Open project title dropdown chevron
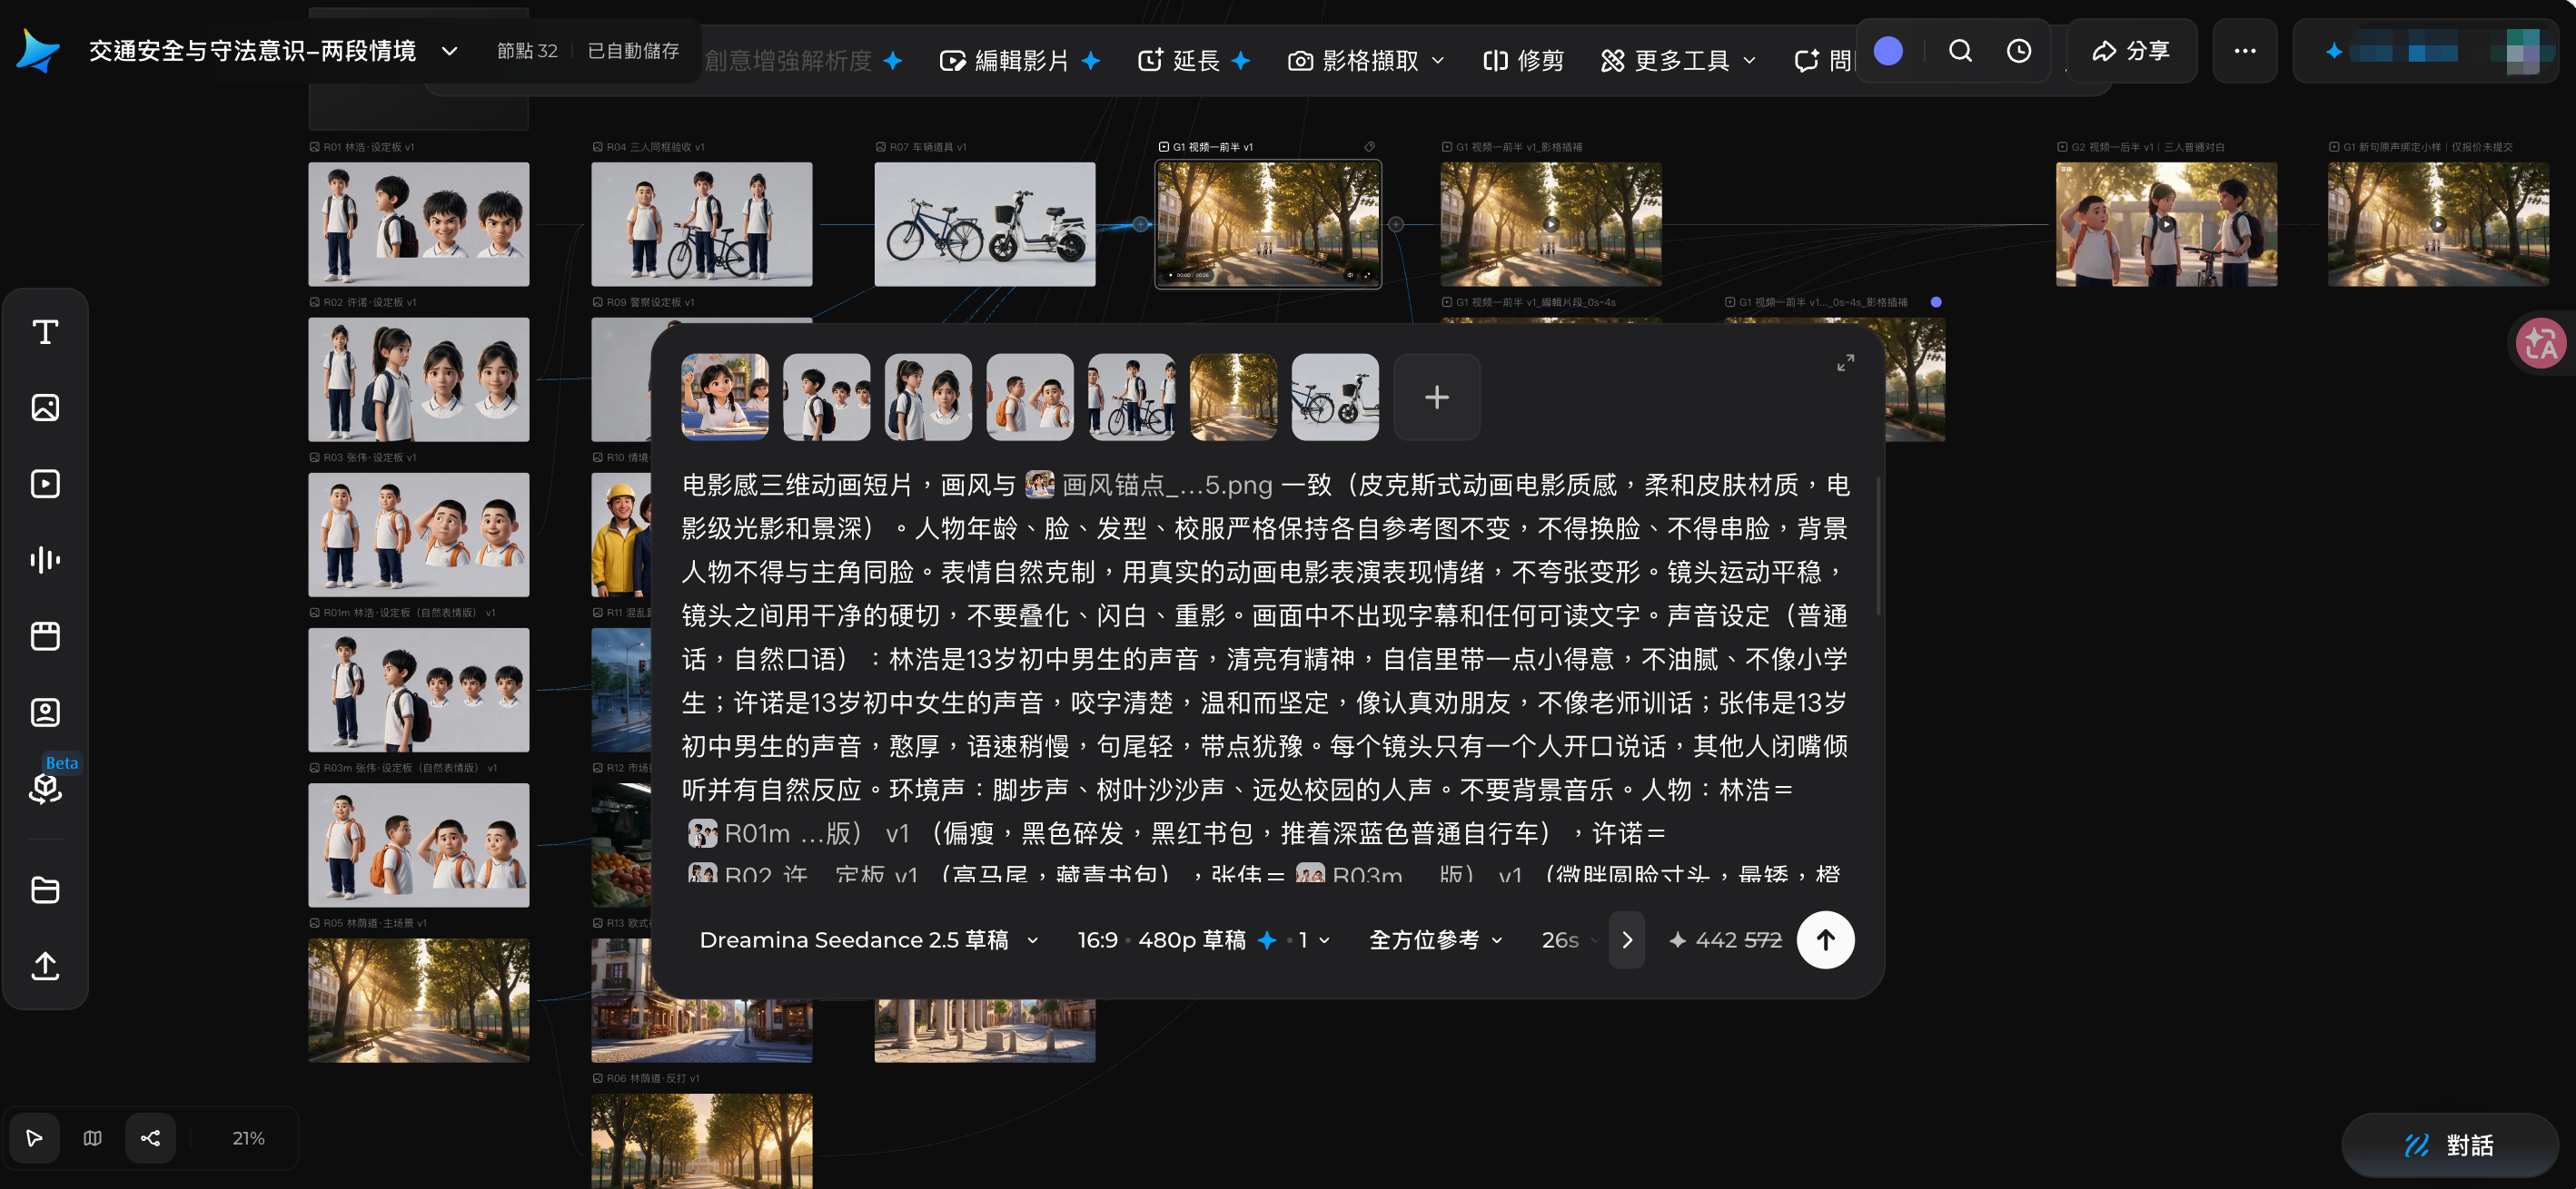This screenshot has width=2576, height=1189. pos(449,51)
